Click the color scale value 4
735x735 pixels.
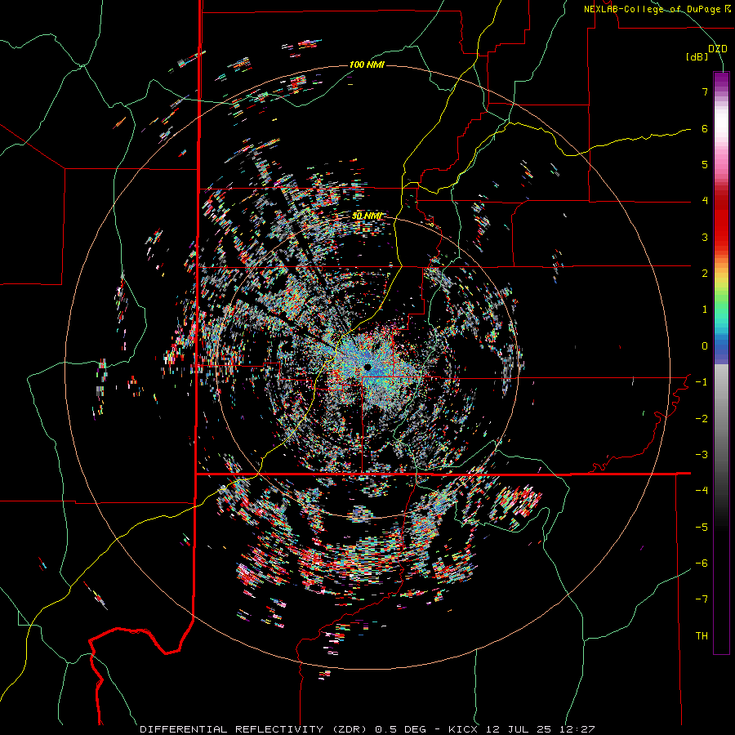coord(705,201)
